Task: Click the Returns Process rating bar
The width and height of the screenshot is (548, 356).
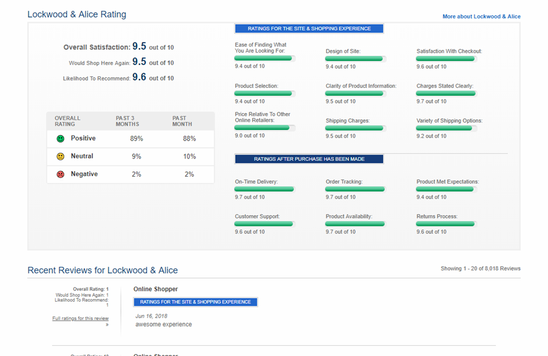Action: pyautogui.click(x=446, y=223)
